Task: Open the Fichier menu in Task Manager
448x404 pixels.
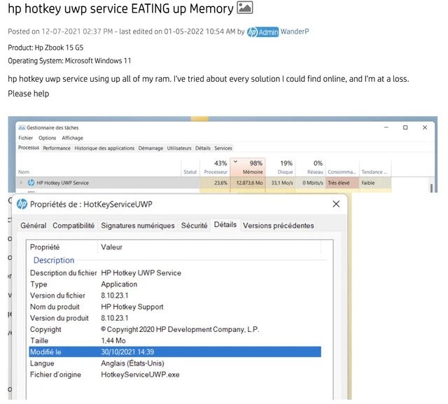Action: coord(25,138)
